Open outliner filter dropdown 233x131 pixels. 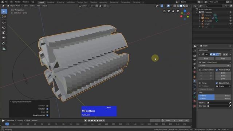(x=226, y=6)
